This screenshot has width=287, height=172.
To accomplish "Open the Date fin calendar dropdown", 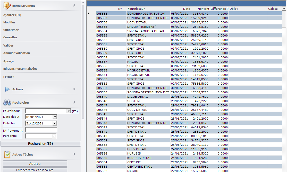I will click(x=55, y=123).
